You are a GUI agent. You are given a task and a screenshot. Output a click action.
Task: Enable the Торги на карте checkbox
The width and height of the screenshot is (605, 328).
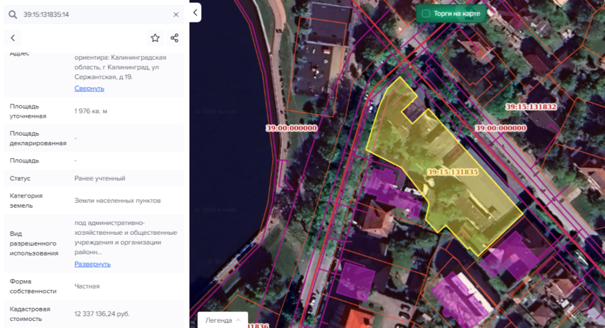[x=425, y=14]
